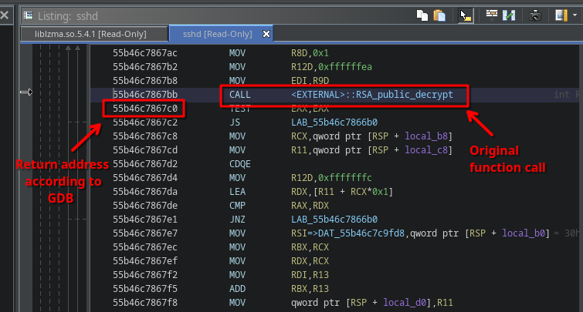Select address 55b46c7867f2

coord(145,275)
